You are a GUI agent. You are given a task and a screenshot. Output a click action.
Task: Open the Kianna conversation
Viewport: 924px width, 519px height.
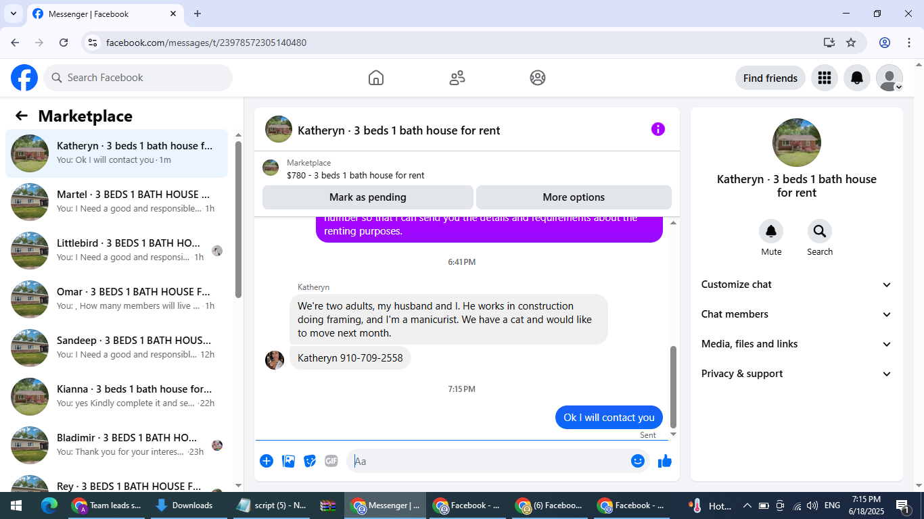117,397
